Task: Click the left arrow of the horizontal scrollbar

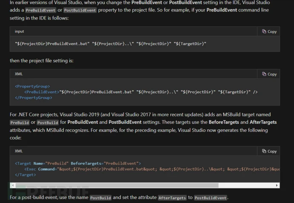Action: [13, 186]
